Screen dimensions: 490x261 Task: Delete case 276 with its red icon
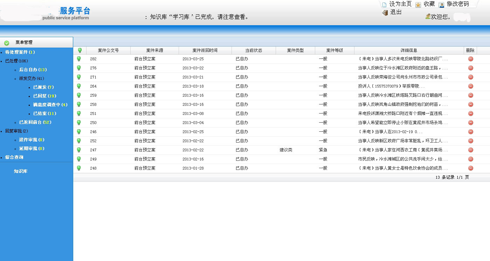470,68
